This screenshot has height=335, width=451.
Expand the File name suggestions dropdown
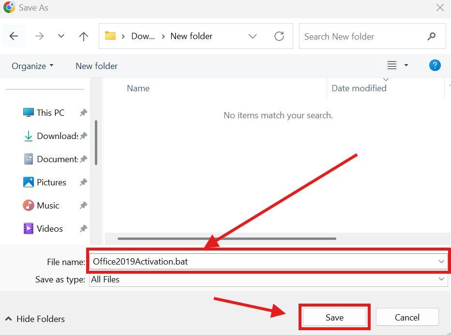pyautogui.click(x=441, y=262)
